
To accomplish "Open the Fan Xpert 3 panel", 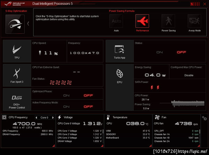I will pyautogui.click(x=17, y=75).
